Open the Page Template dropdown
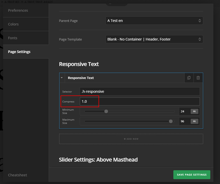 154,39
